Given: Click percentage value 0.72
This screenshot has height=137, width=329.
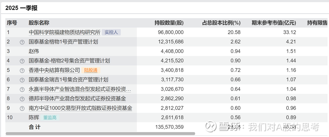Looking at the screenshot, I should coord(235,70).
